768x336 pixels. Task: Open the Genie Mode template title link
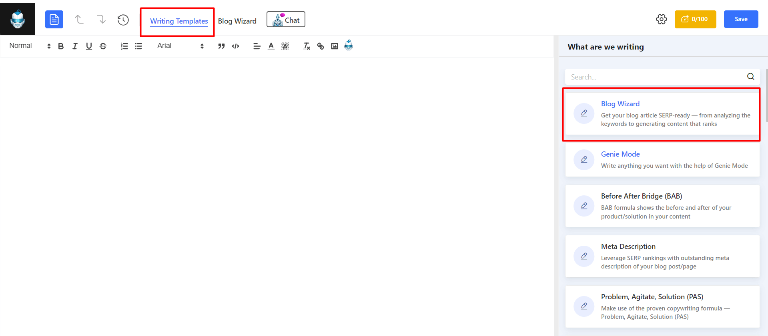(x=620, y=154)
